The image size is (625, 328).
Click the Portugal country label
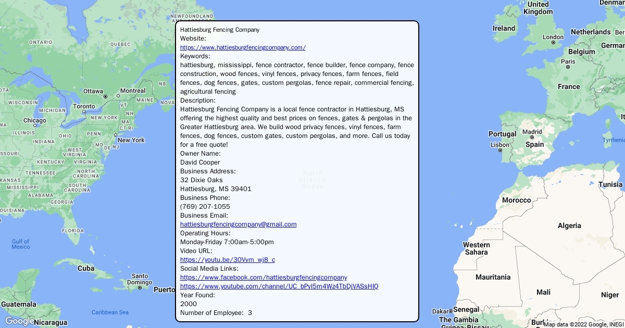[x=503, y=134]
